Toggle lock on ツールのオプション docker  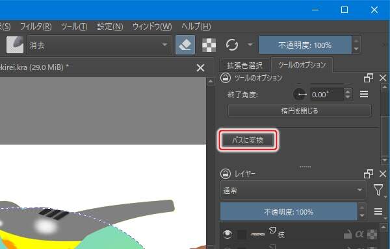(x=226, y=78)
